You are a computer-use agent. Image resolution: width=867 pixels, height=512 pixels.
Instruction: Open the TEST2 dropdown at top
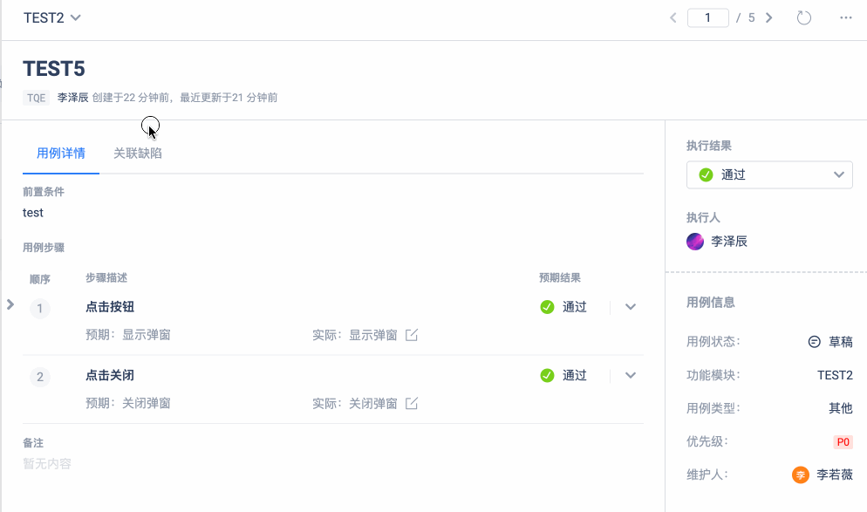(x=52, y=17)
